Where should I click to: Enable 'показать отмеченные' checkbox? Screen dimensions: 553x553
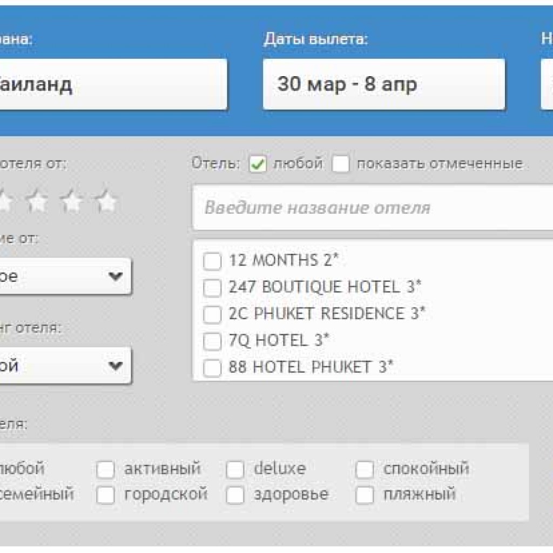pos(341,164)
